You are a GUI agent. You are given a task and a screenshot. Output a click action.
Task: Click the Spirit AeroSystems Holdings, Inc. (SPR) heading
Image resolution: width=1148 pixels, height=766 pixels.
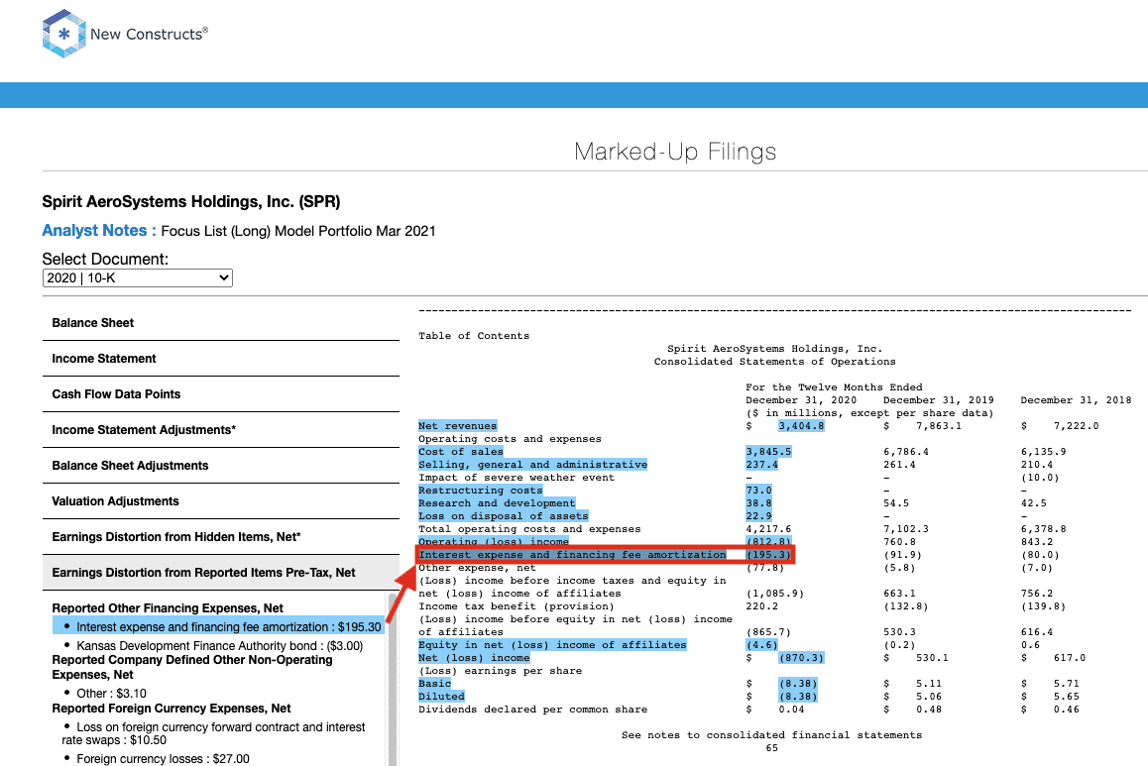click(191, 202)
